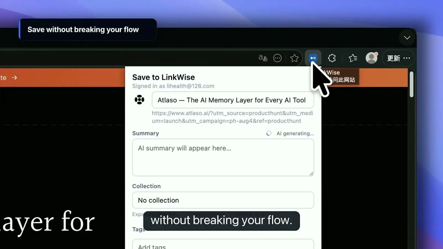Click the translate page icon in address bar

point(263,58)
